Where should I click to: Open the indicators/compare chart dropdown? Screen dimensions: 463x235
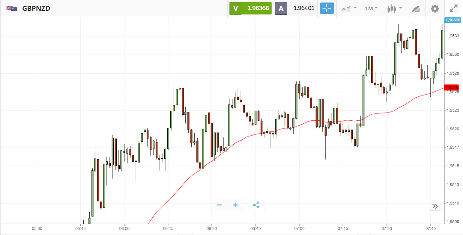(x=349, y=8)
